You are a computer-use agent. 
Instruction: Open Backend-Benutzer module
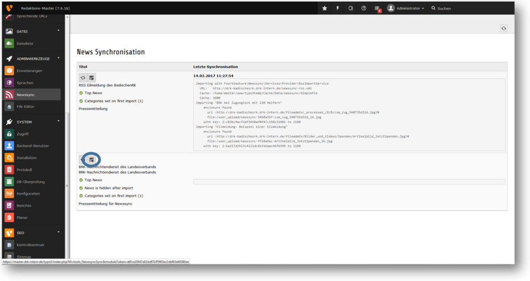(33, 146)
